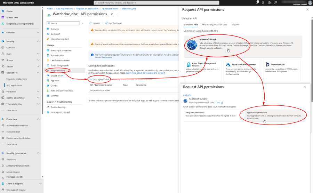The width and height of the screenshot is (313, 193).
Task: Click the resource menu Search field
Action: coord(64,23)
